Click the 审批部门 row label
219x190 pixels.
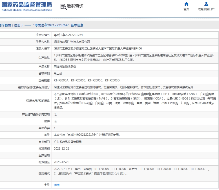[44, 142]
